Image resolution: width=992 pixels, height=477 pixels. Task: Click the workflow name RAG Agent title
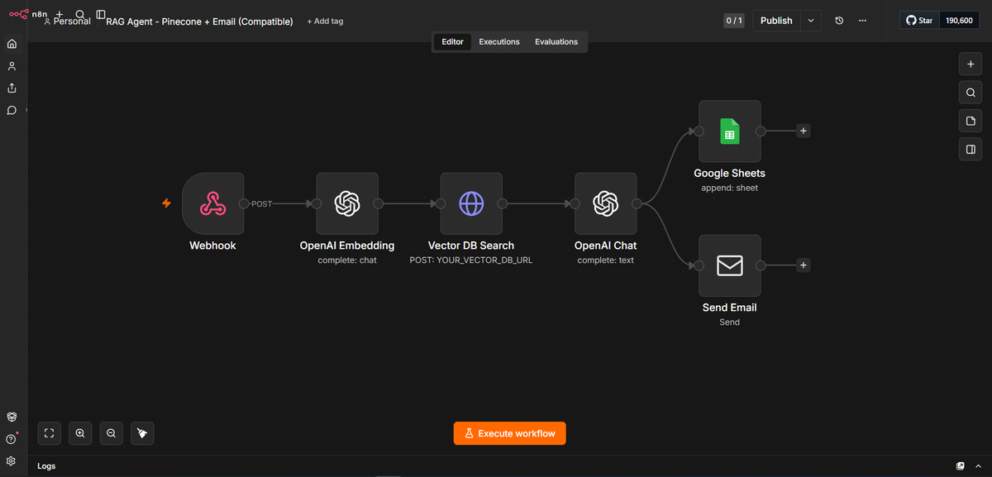click(199, 21)
